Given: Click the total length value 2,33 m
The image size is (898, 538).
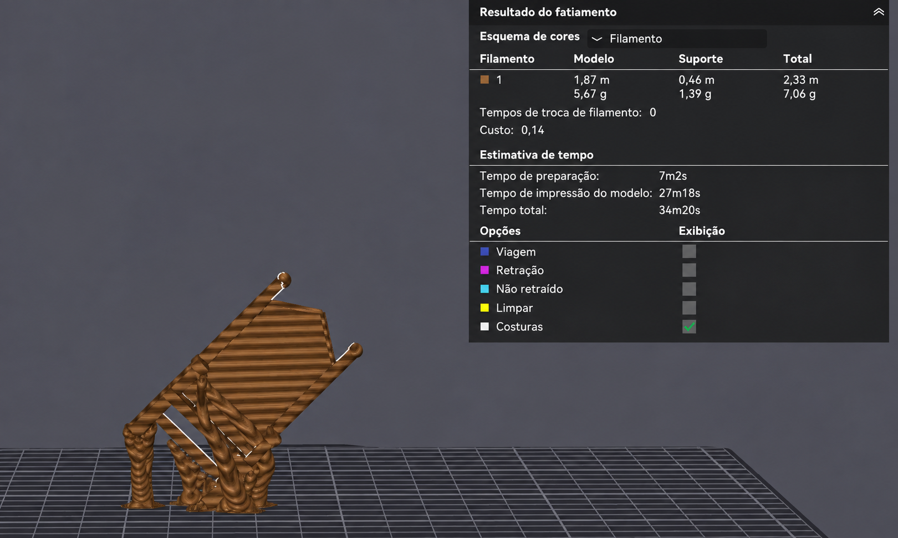Looking at the screenshot, I should tap(800, 80).
